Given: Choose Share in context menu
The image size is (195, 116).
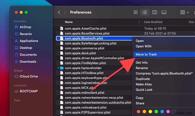Looking at the screenshot, I should (140, 103).
